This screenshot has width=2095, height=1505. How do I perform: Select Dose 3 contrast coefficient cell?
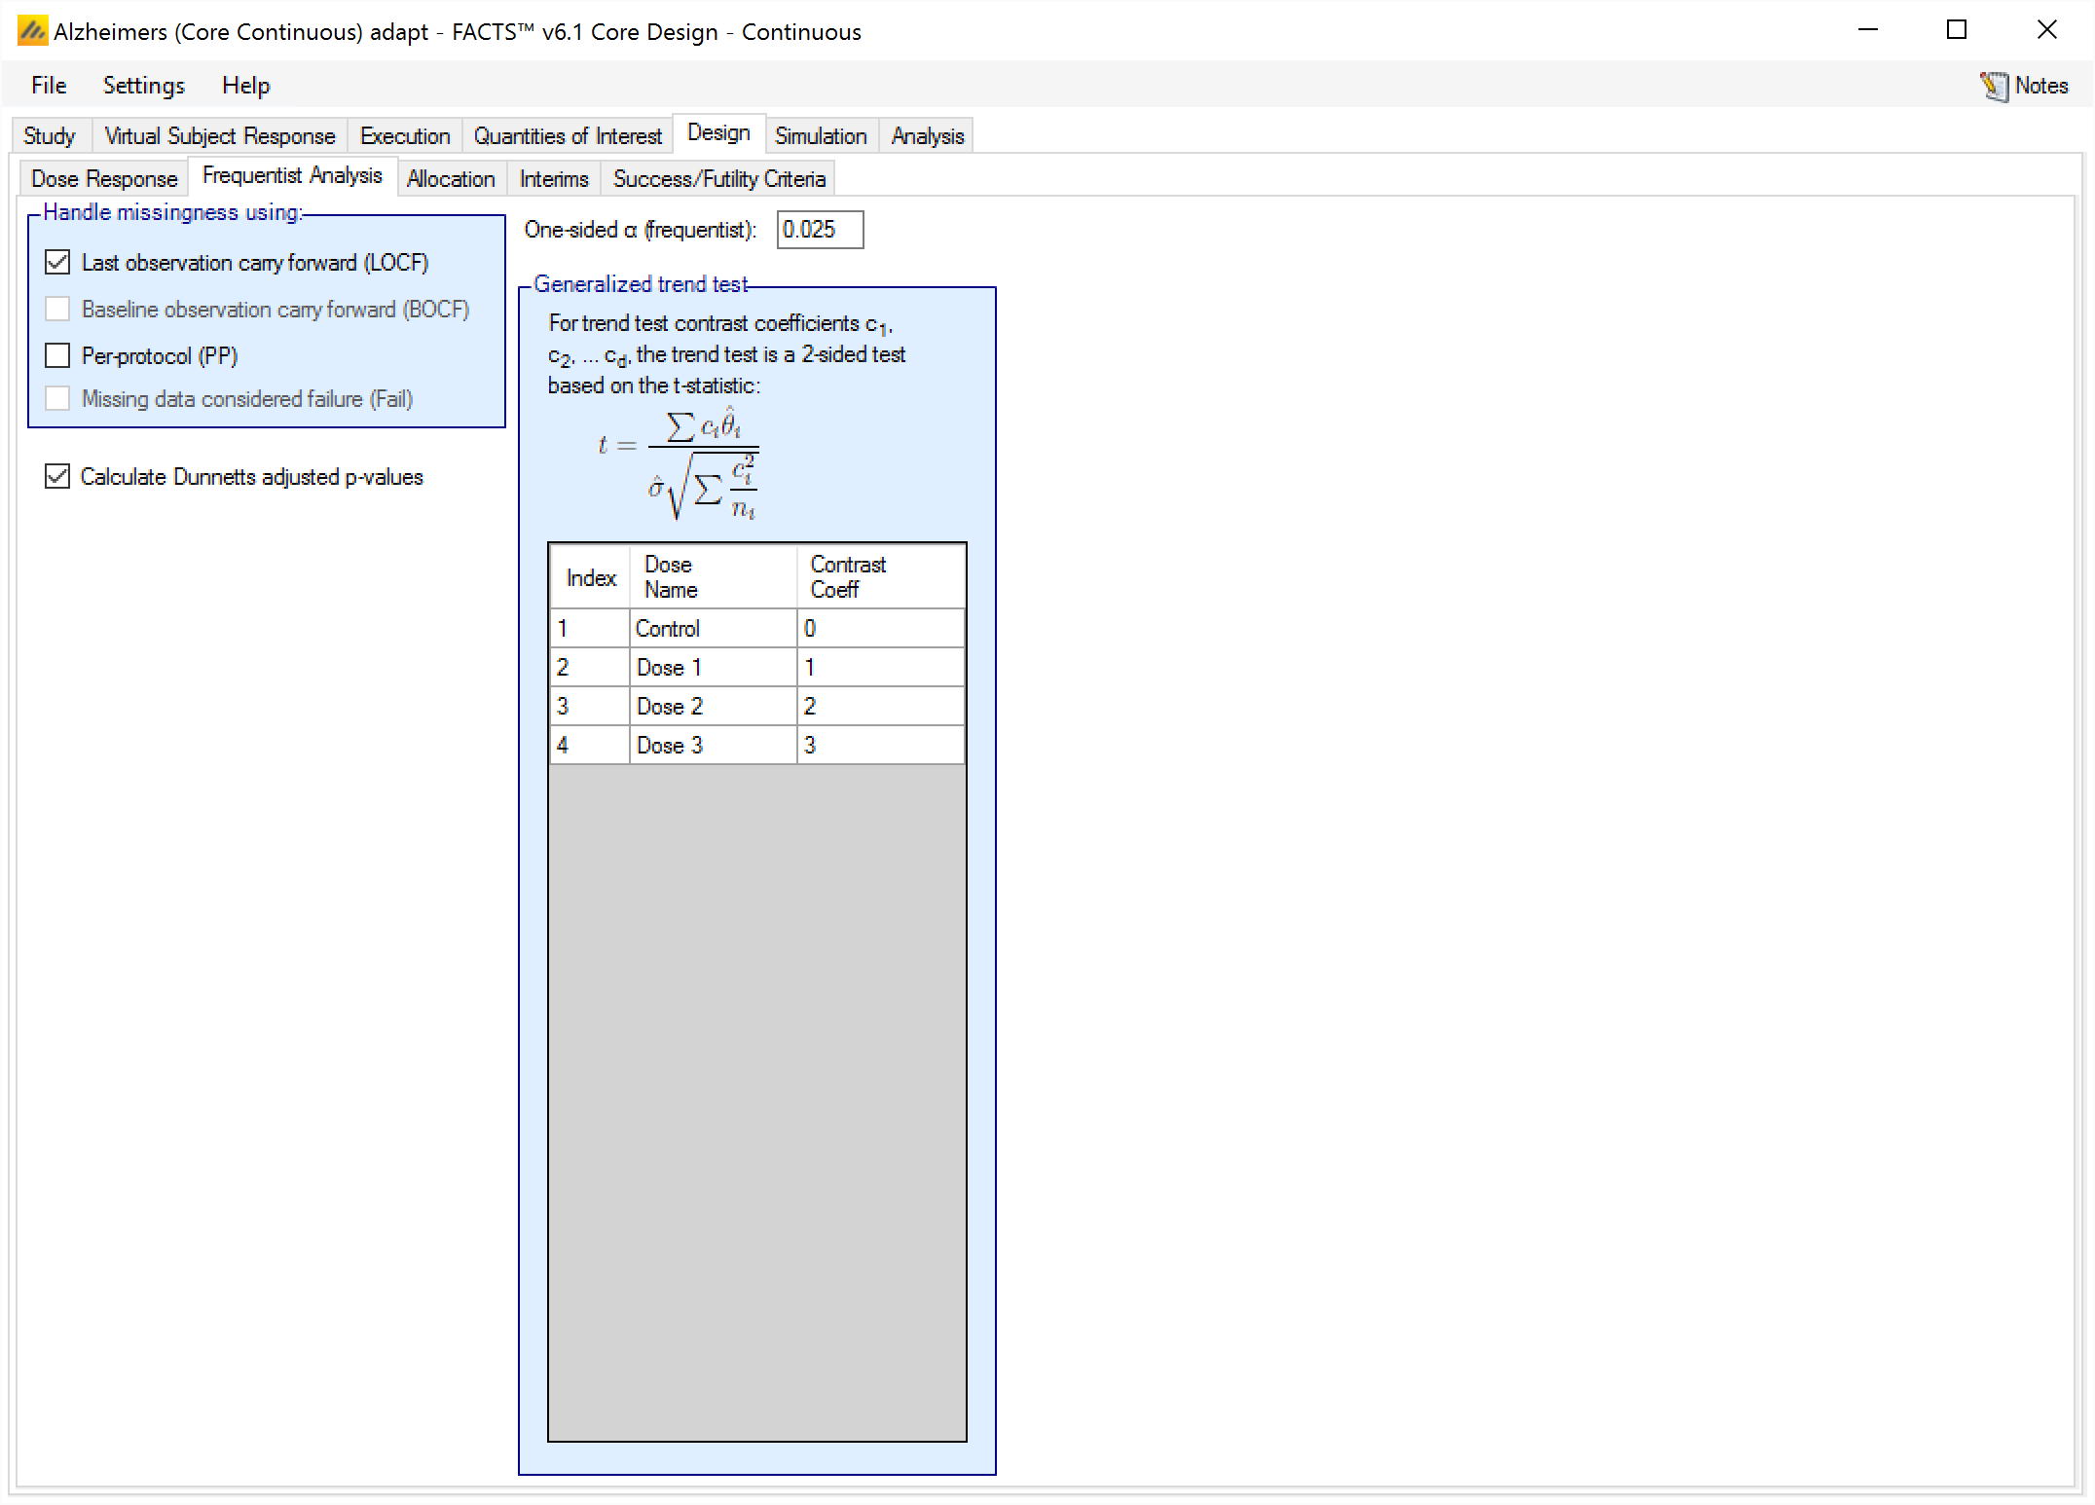[879, 746]
